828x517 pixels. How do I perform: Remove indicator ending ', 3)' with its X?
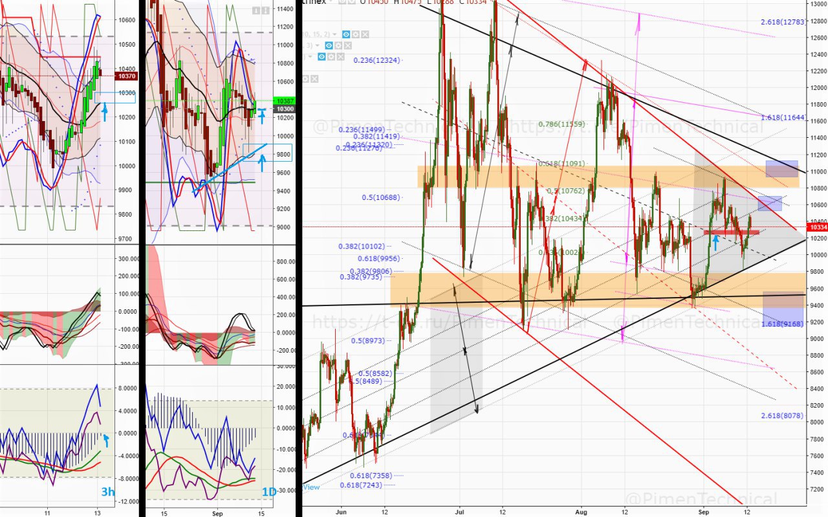click(348, 45)
